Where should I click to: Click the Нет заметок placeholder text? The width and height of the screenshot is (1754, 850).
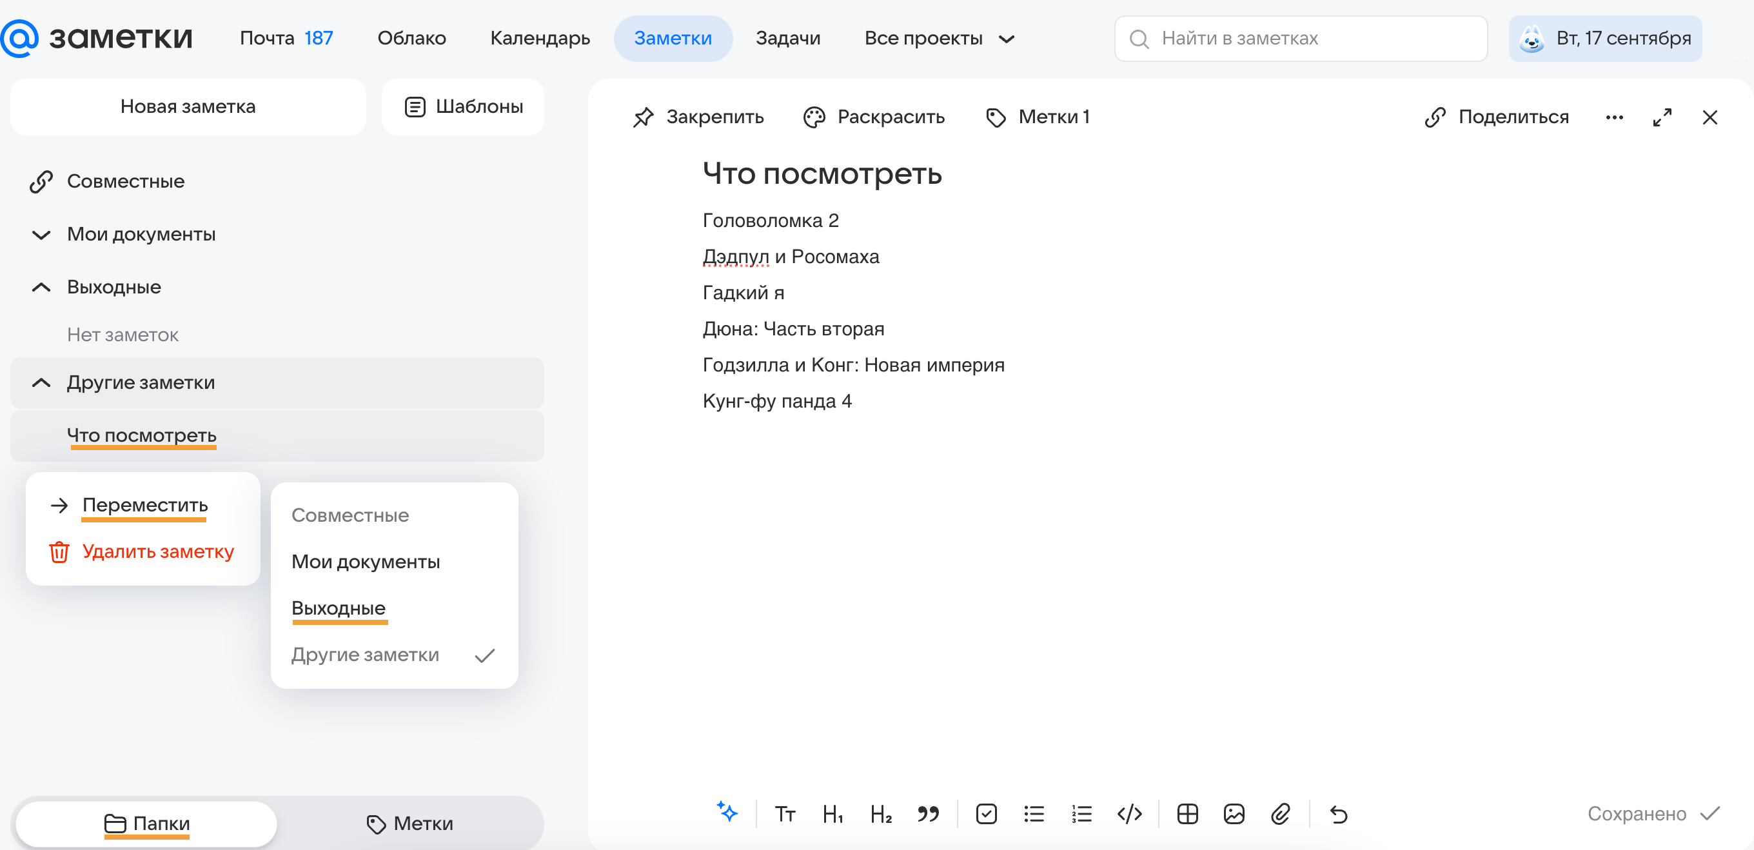click(123, 335)
